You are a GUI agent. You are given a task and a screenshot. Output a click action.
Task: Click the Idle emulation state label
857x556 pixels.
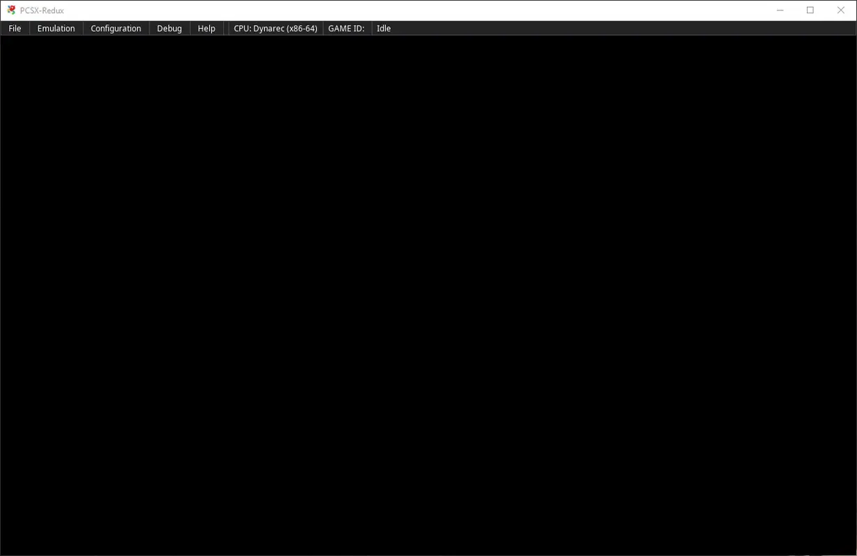(384, 28)
